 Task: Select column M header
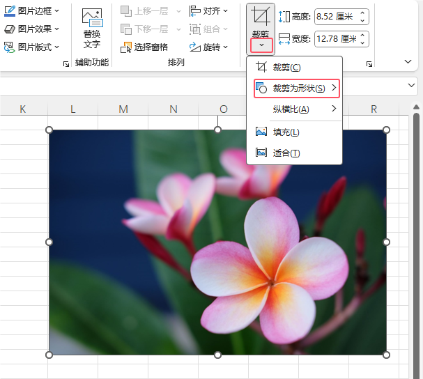click(123, 109)
